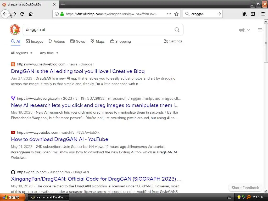The height and width of the screenshot is (201, 268).
Task: Select the All results tab
Action: click(15, 41)
